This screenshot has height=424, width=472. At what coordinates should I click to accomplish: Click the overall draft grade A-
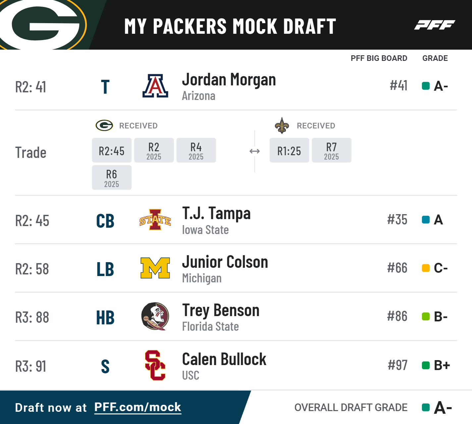(443, 407)
